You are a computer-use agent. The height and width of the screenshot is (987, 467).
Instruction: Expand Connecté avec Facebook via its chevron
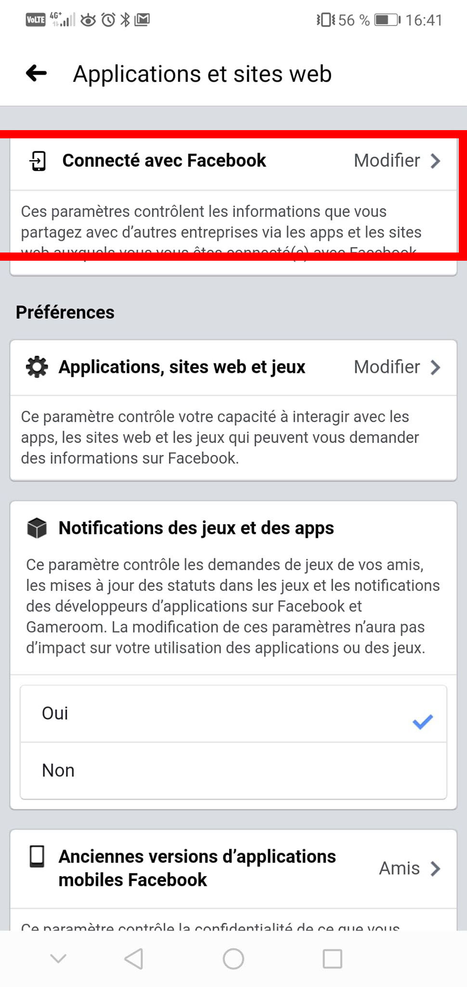pos(436,161)
